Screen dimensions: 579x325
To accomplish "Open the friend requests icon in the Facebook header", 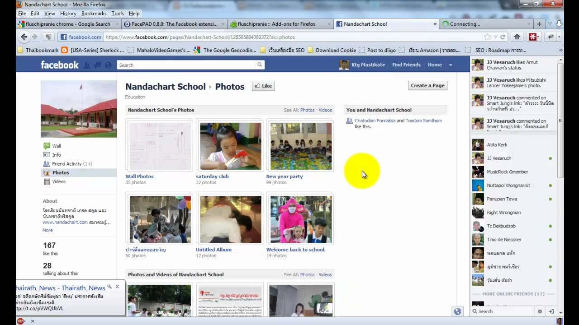I will click(x=87, y=65).
